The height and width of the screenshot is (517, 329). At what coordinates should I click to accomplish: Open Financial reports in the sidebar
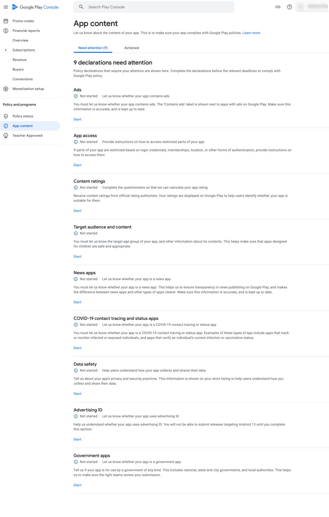tap(26, 31)
